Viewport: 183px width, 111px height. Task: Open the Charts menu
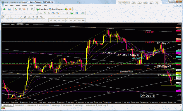(24, 6)
